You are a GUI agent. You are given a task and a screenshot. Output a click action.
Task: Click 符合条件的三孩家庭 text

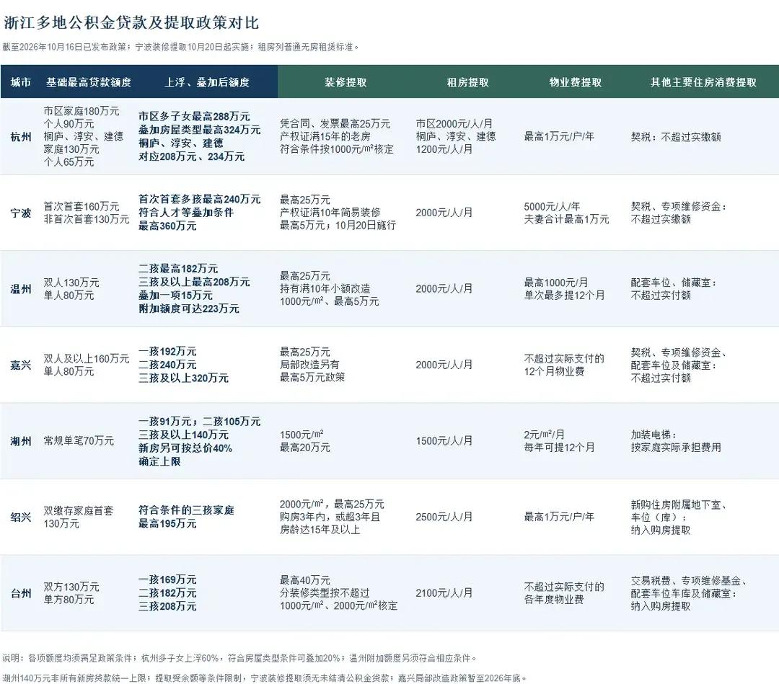(186, 510)
